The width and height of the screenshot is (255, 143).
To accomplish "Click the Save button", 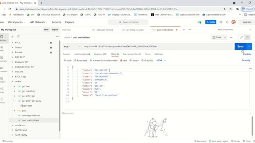I will [217, 37].
